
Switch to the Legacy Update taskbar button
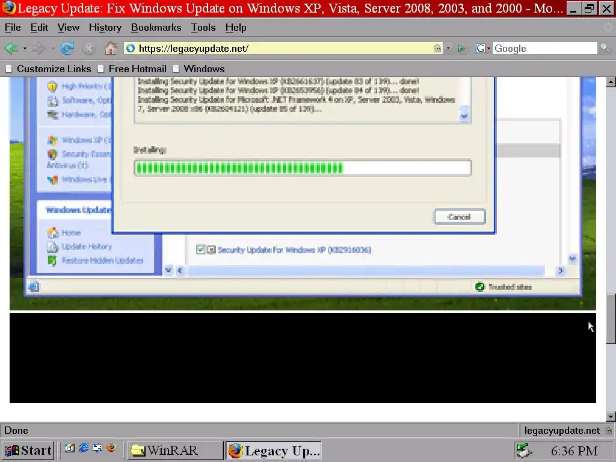tap(274, 450)
